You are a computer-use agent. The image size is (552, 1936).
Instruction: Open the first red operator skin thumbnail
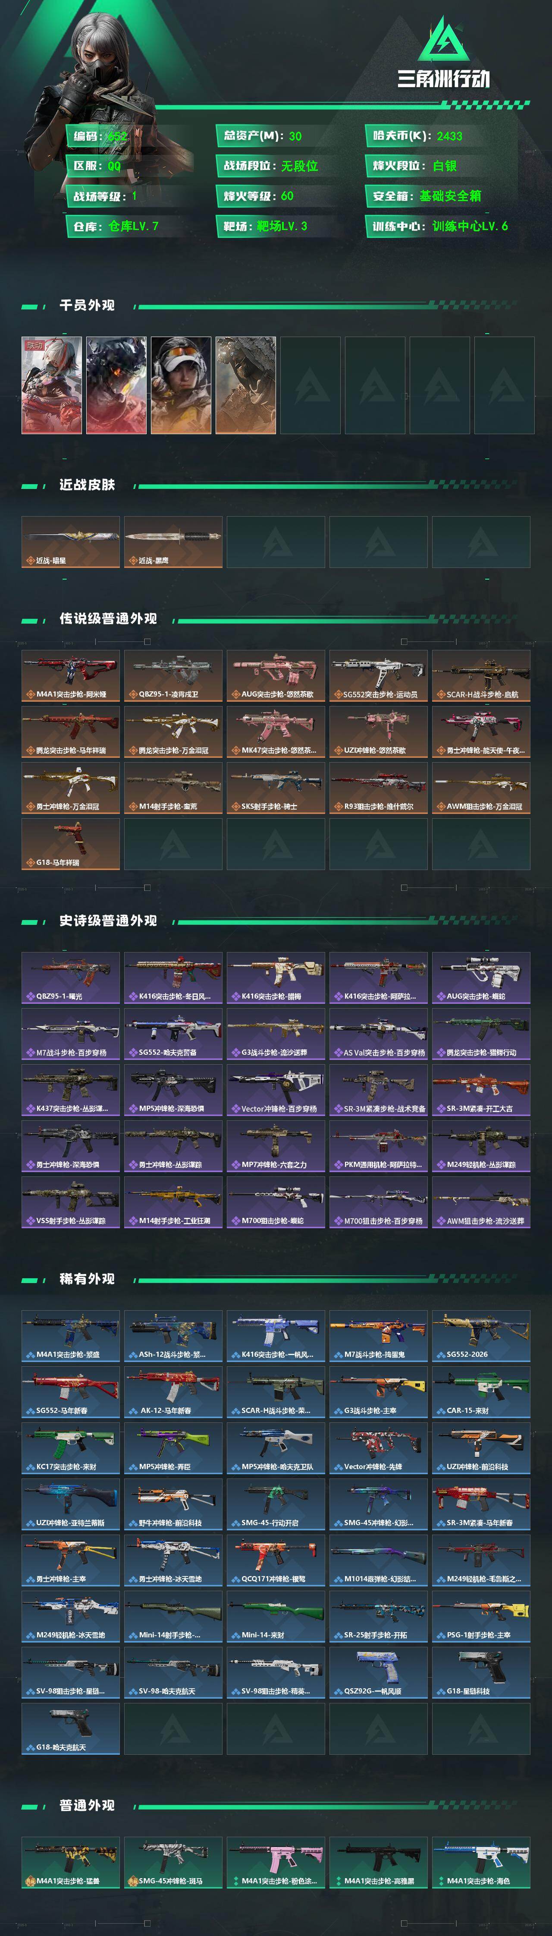52,385
